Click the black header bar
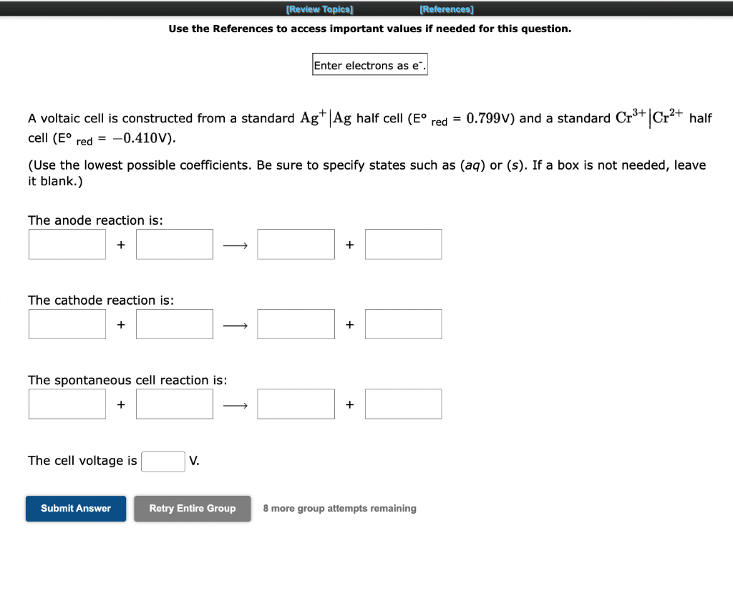The image size is (733, 591). point(366,9)
